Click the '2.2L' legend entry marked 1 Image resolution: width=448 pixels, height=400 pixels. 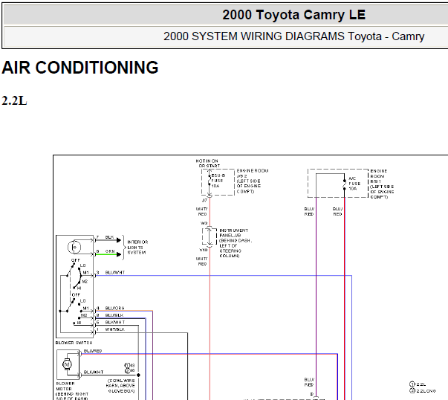(418, 384)
